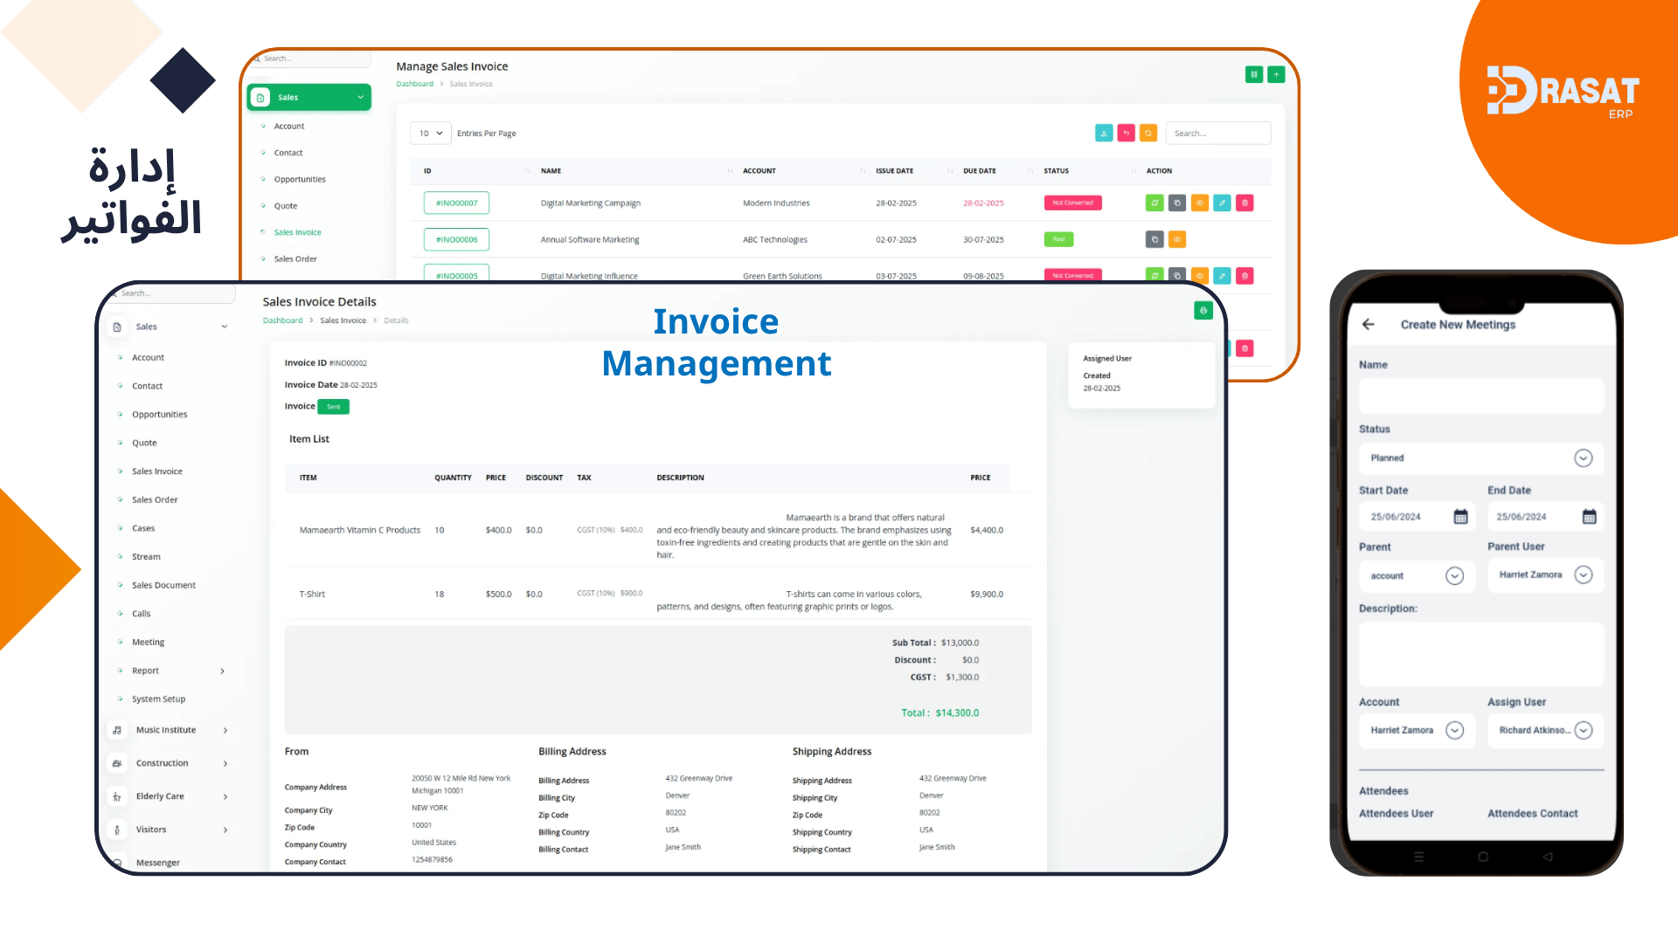
Task: View invoice #INO00007 with eye icon
Action: (x=1200, y=203)
